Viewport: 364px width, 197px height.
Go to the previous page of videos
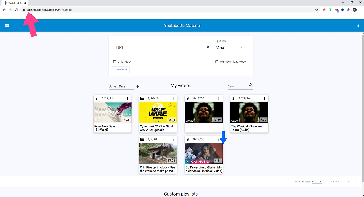point(349,181)
